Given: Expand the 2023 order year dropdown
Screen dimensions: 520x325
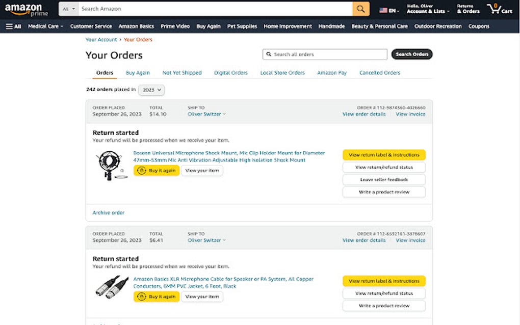Looking at the screenshot, I should (x=151, y=90).
